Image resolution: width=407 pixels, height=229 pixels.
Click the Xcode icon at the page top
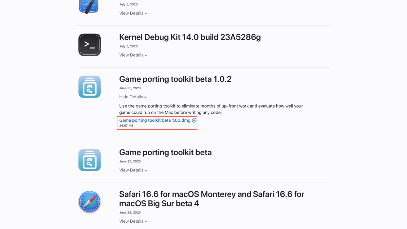pyautogui.click(x=89, y=5)
